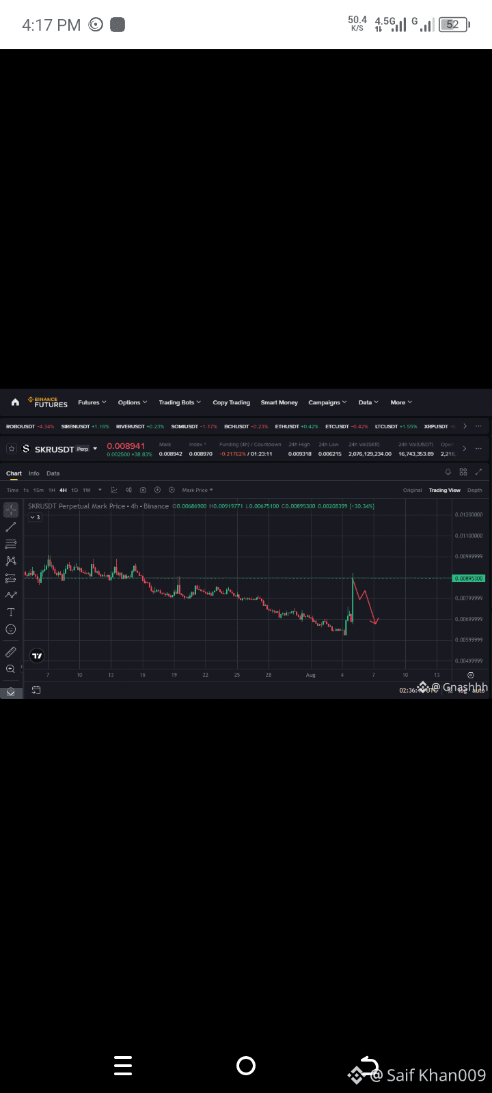Screen dimensions: 492x1093
Task: Switch to Trading View chart
Action: coord(445,490)
